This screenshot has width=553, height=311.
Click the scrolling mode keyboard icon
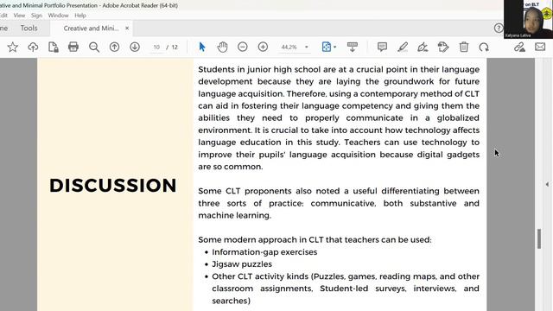(x=353, y=47)
